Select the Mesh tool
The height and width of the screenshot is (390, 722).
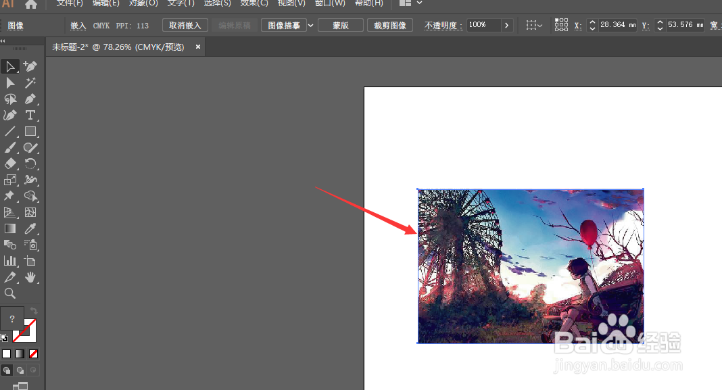pos(30,212)
